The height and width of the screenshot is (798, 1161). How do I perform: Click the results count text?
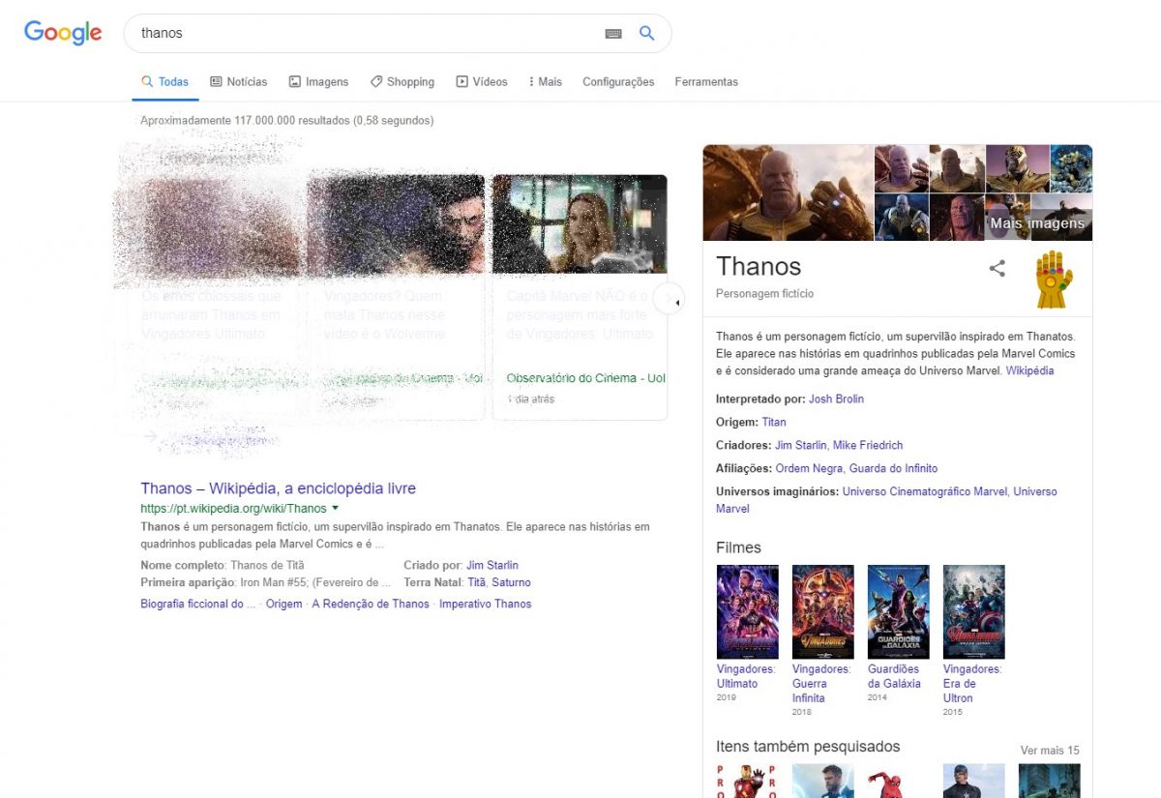tap(287, 121)
